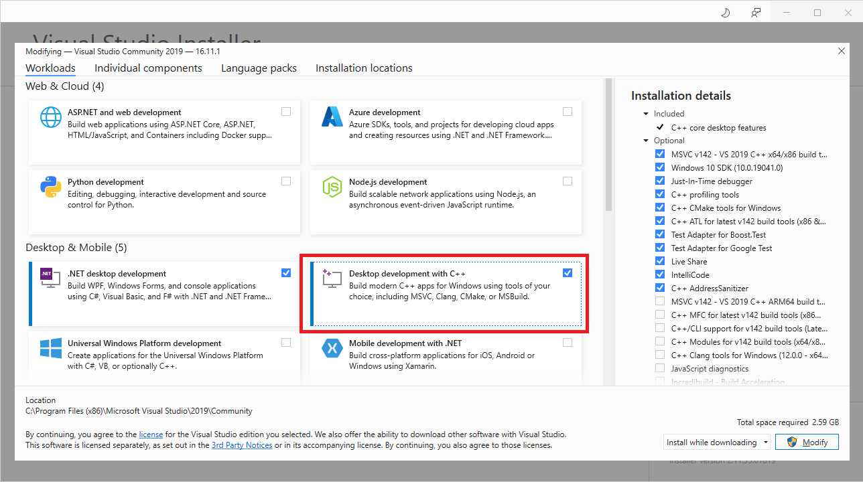The height and width of the screenshot is (482, 863).
Task: Select the ASP.NET and web development globe icon
Action: coord(50,116)
